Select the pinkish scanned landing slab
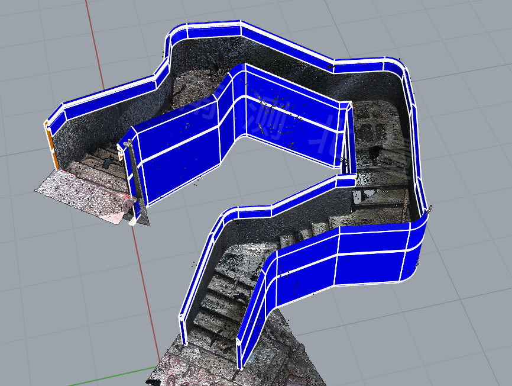This screenshot has height=386, width=512. click(x=85, y=197)
